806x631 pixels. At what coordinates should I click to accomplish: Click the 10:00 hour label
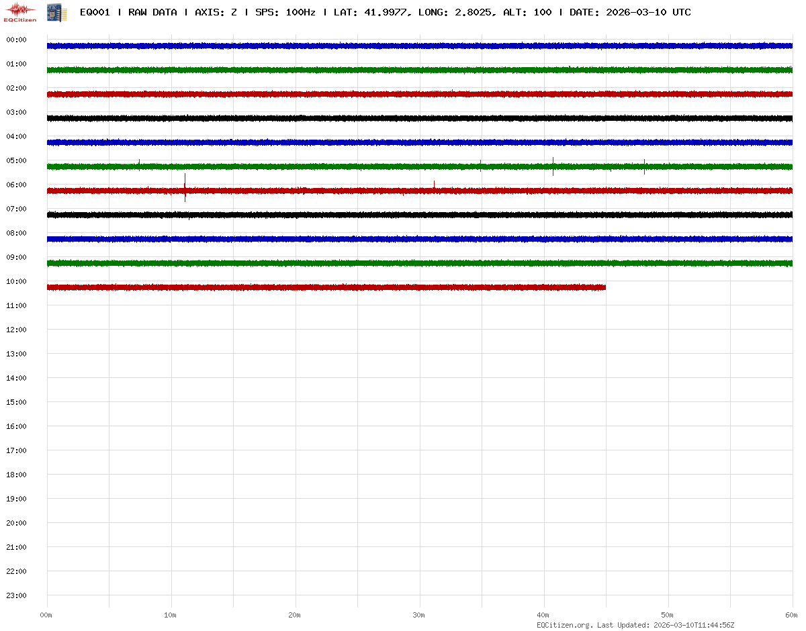[x=16, y=281]
